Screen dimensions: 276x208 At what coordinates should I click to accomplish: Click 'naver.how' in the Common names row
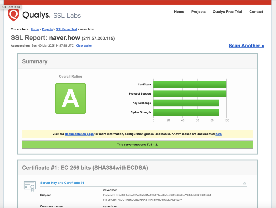(x=110, y=206)
